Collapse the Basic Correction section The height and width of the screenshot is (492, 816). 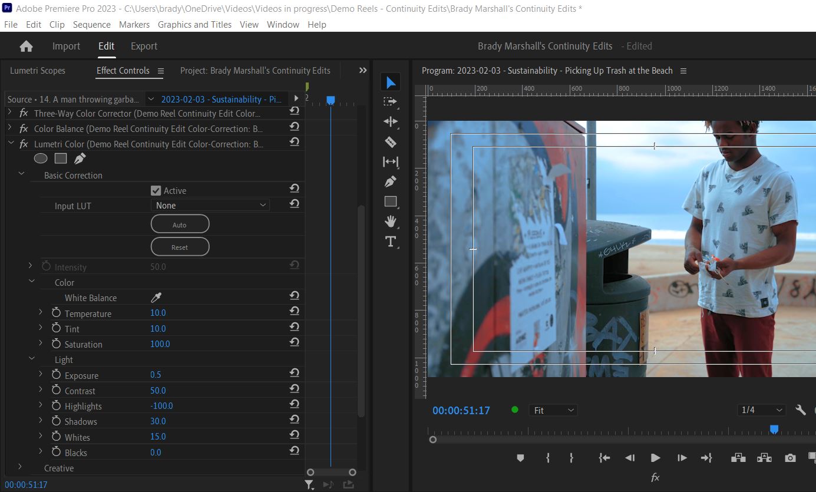(x=22, y=174)
